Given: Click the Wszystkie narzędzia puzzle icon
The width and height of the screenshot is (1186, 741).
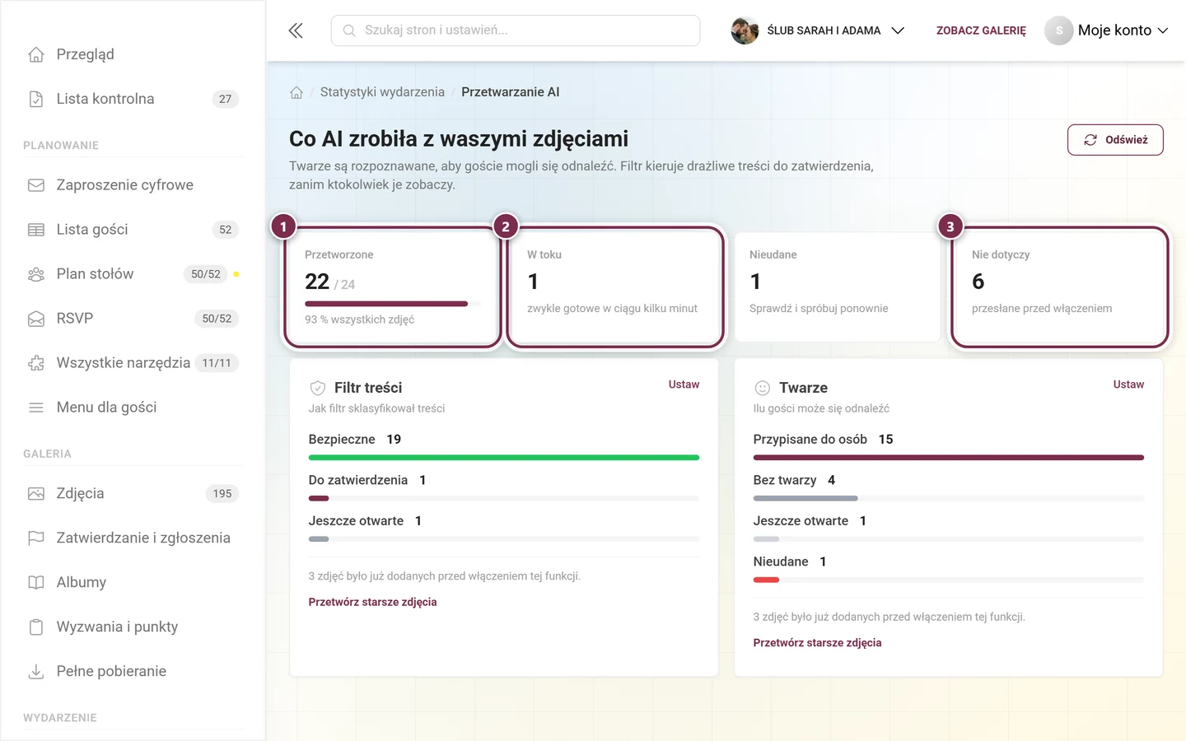Looking at the screenshot, I should (36, 363).
